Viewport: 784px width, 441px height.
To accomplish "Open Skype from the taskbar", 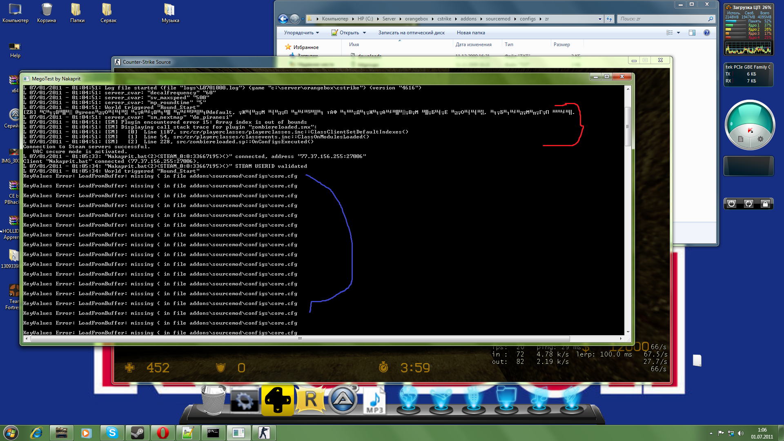I will [112, 433].
